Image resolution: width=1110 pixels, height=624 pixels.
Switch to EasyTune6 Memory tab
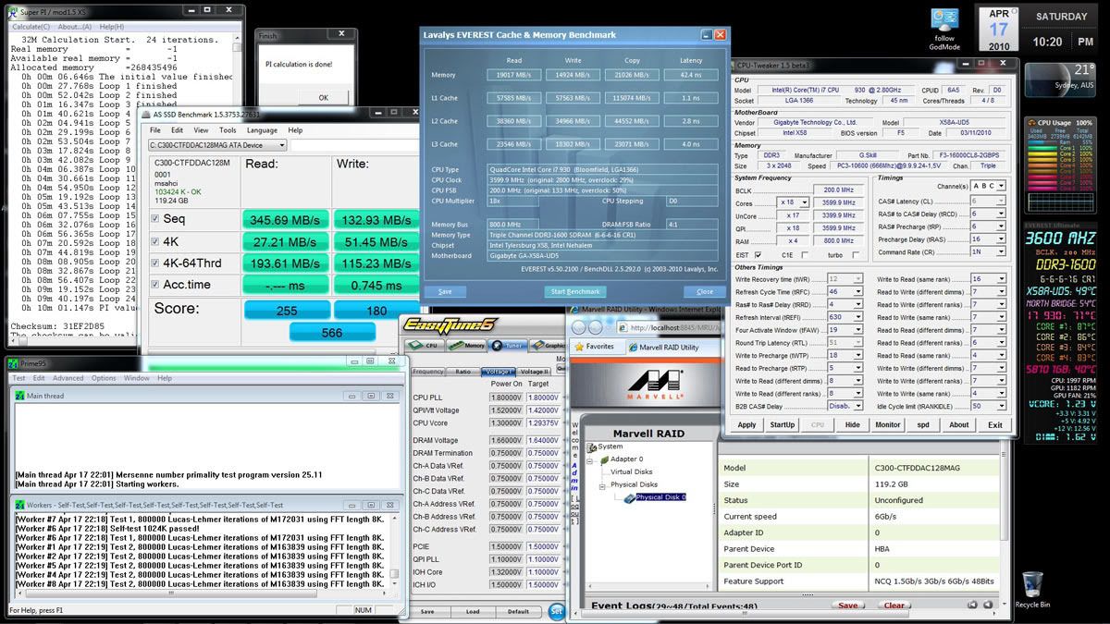(468, 345)
